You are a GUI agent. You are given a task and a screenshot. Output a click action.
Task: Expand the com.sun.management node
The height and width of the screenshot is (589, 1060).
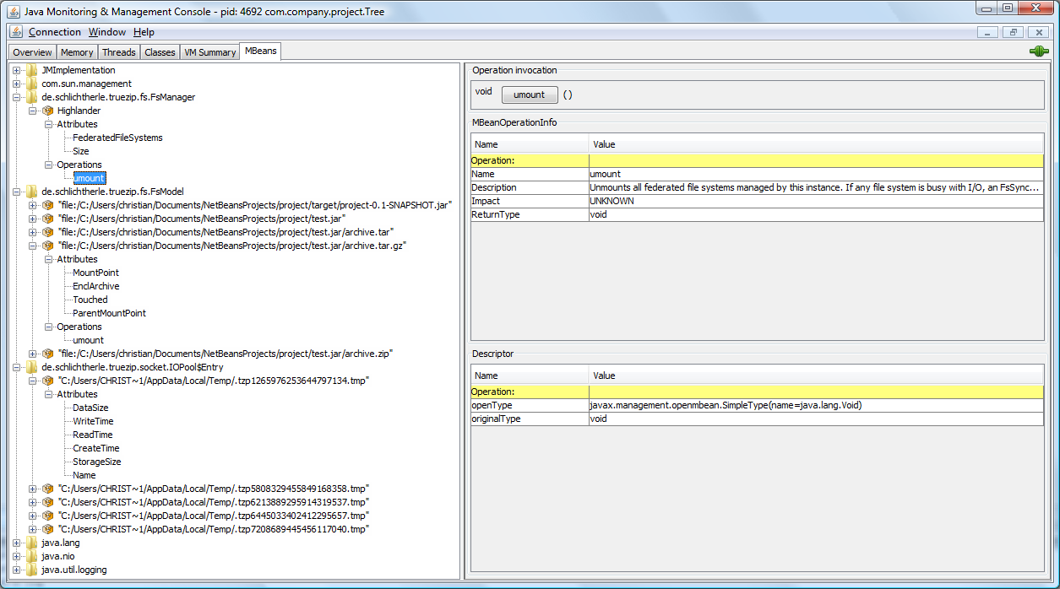coord(17,84)
